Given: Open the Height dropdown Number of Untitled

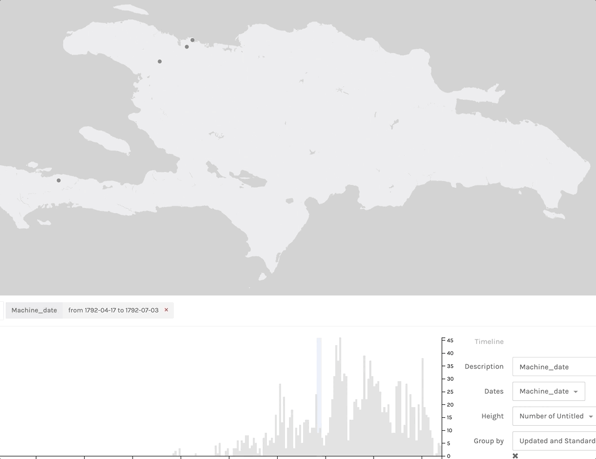Looking at the screenshot, I should point(554,416).
